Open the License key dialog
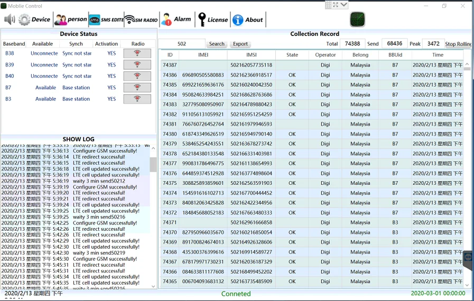The height and width of the screenshot is (301, 474). click(x=212, y=20)
